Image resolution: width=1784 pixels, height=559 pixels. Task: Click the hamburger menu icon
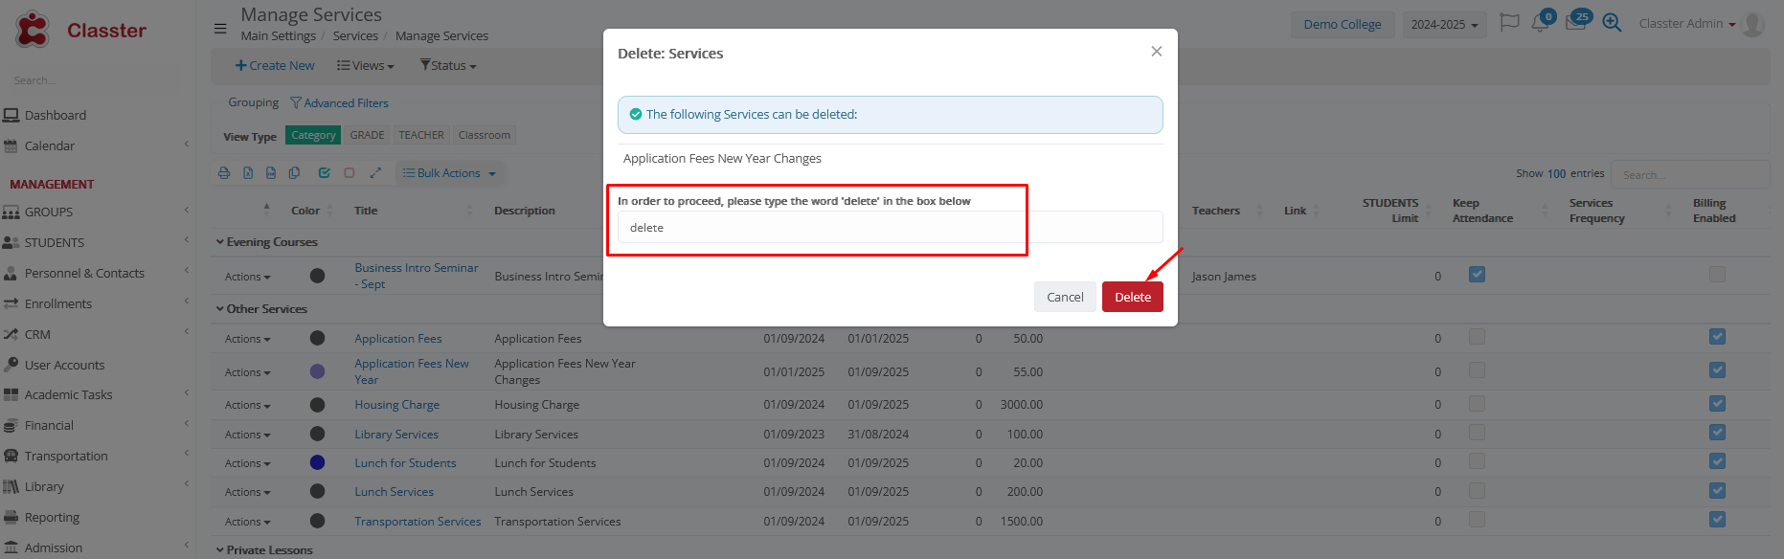pos(220,29)
